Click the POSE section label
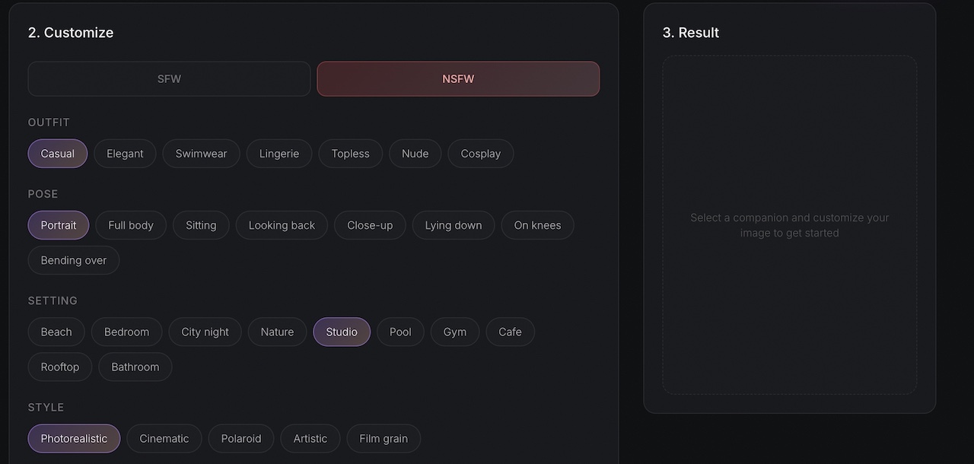This screenshot has height=464, width=974. (43, 194)
